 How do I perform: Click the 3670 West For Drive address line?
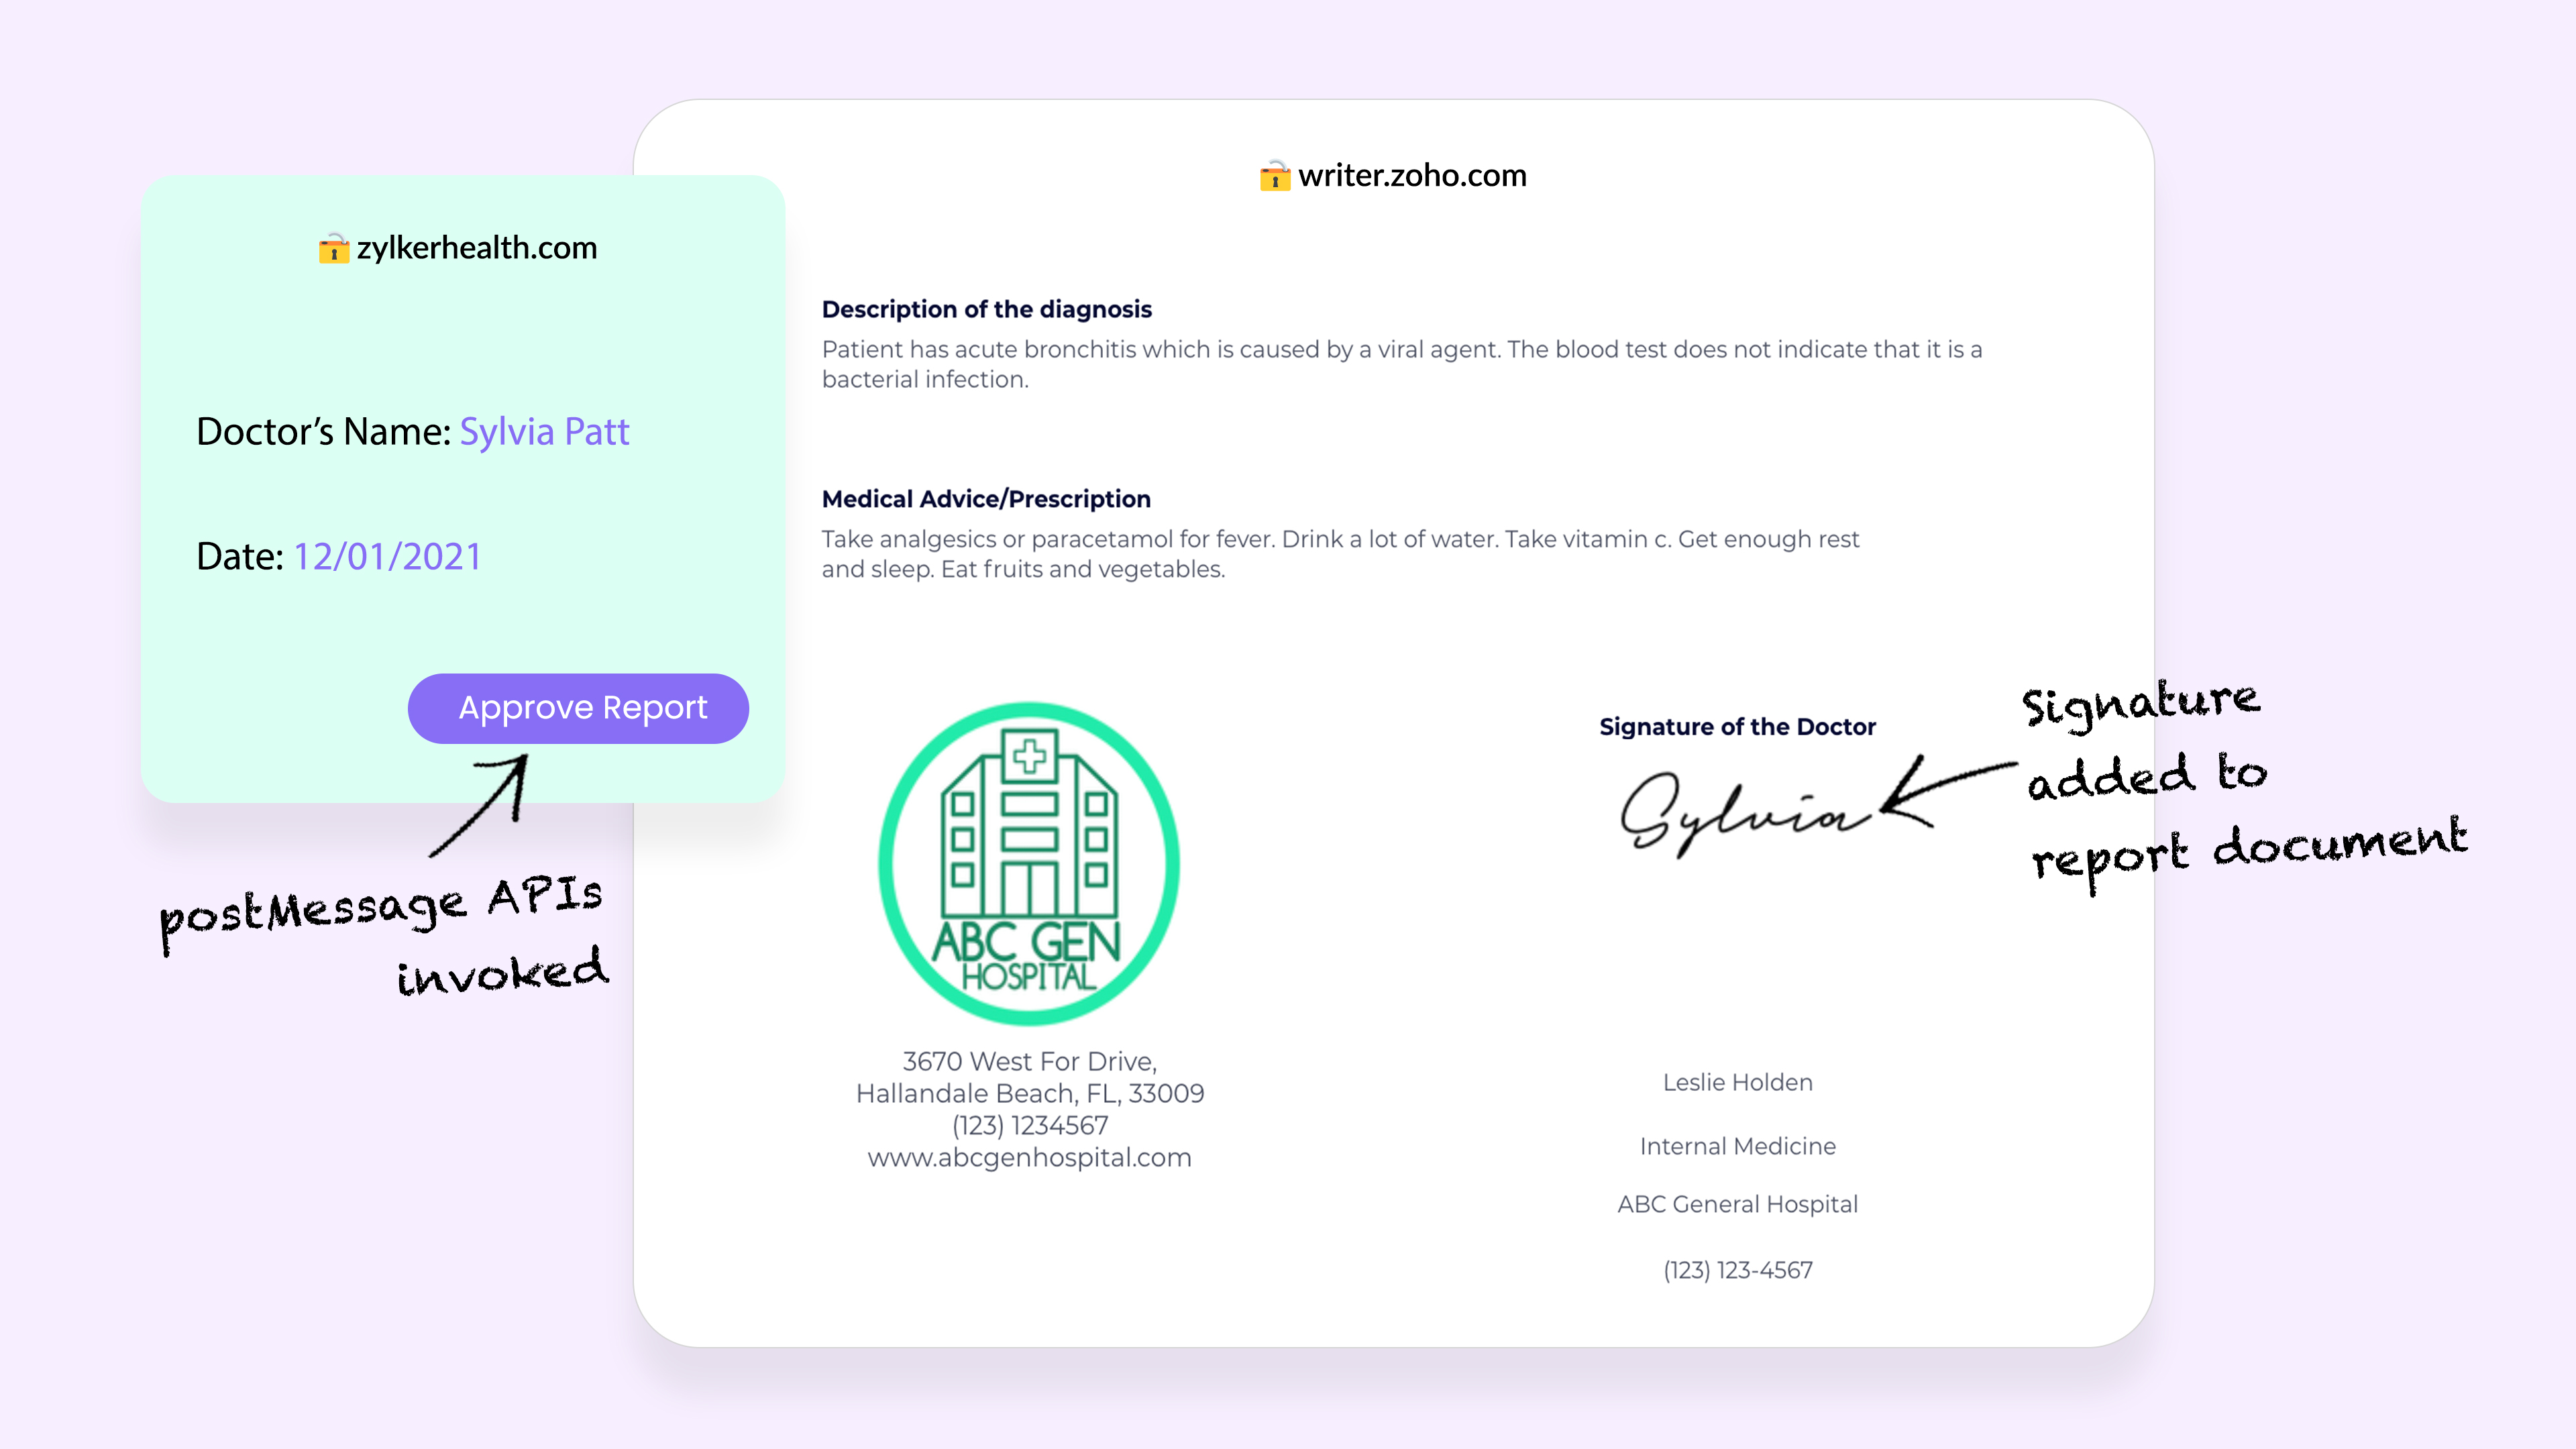click(1029, 1061)
